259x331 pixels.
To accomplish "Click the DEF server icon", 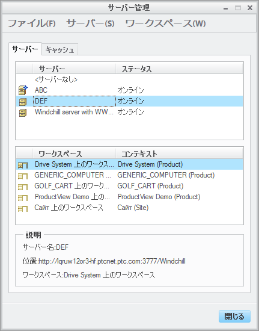I will point(23,102).
